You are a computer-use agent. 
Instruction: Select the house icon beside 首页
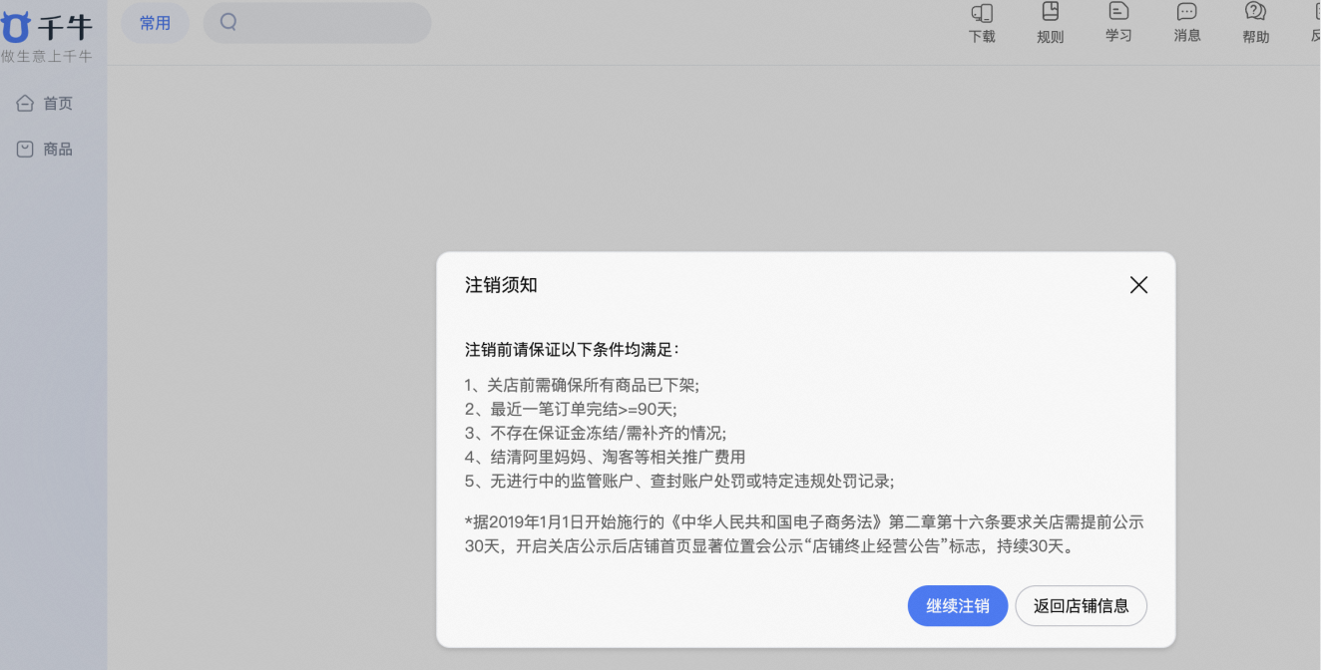click(x=25, y=102)
